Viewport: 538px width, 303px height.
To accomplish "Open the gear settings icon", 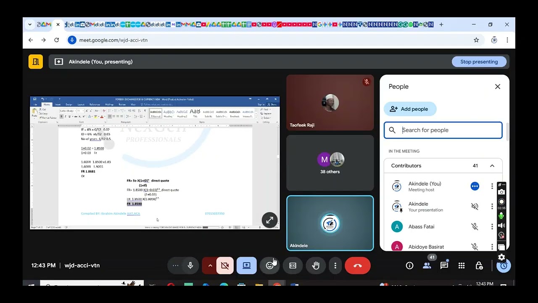I will tap(501, 257).
